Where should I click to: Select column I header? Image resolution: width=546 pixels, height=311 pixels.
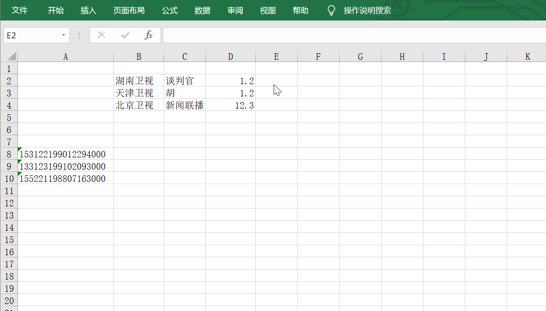[x=444, y=57]
